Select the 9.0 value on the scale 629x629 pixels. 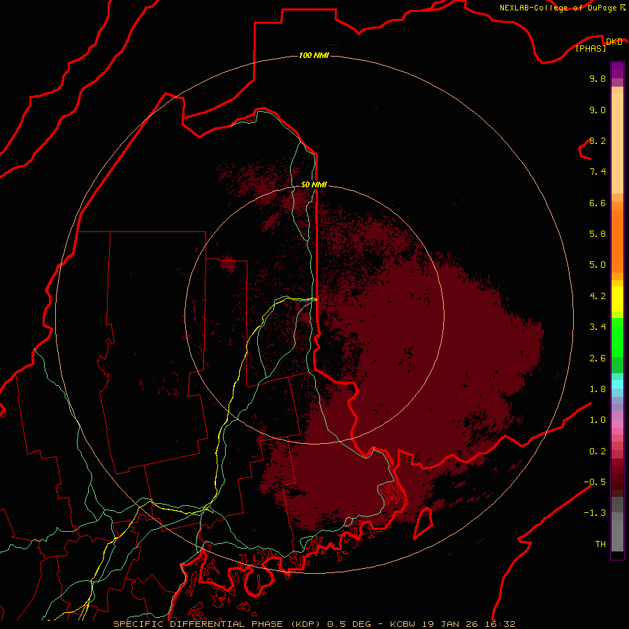598,110
